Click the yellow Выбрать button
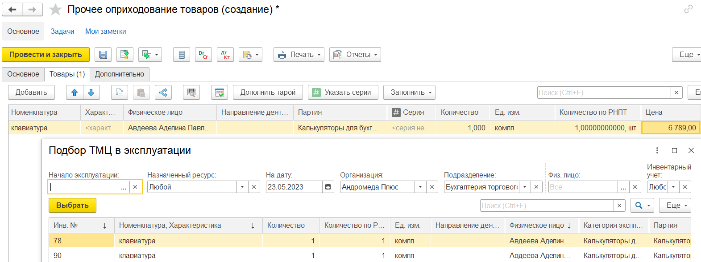Viewport: 701px width, 262px height. 72,206
